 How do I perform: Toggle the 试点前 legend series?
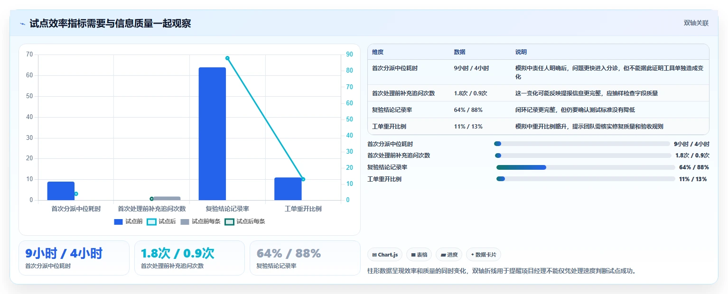[x=129, y=221]
